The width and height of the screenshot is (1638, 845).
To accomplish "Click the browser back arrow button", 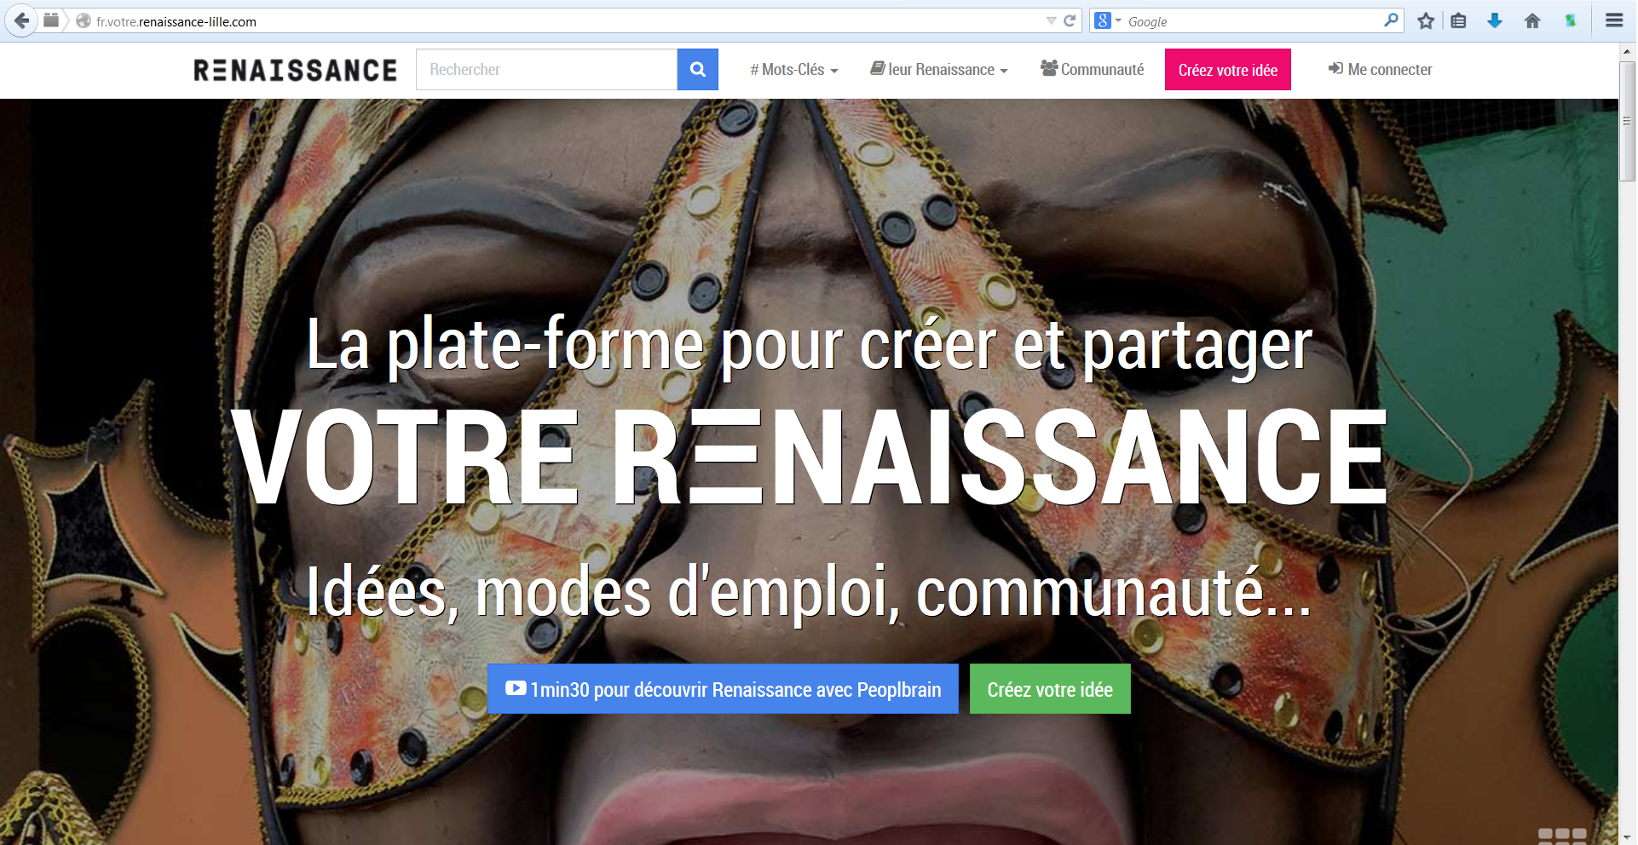I will tap(21, 21).
